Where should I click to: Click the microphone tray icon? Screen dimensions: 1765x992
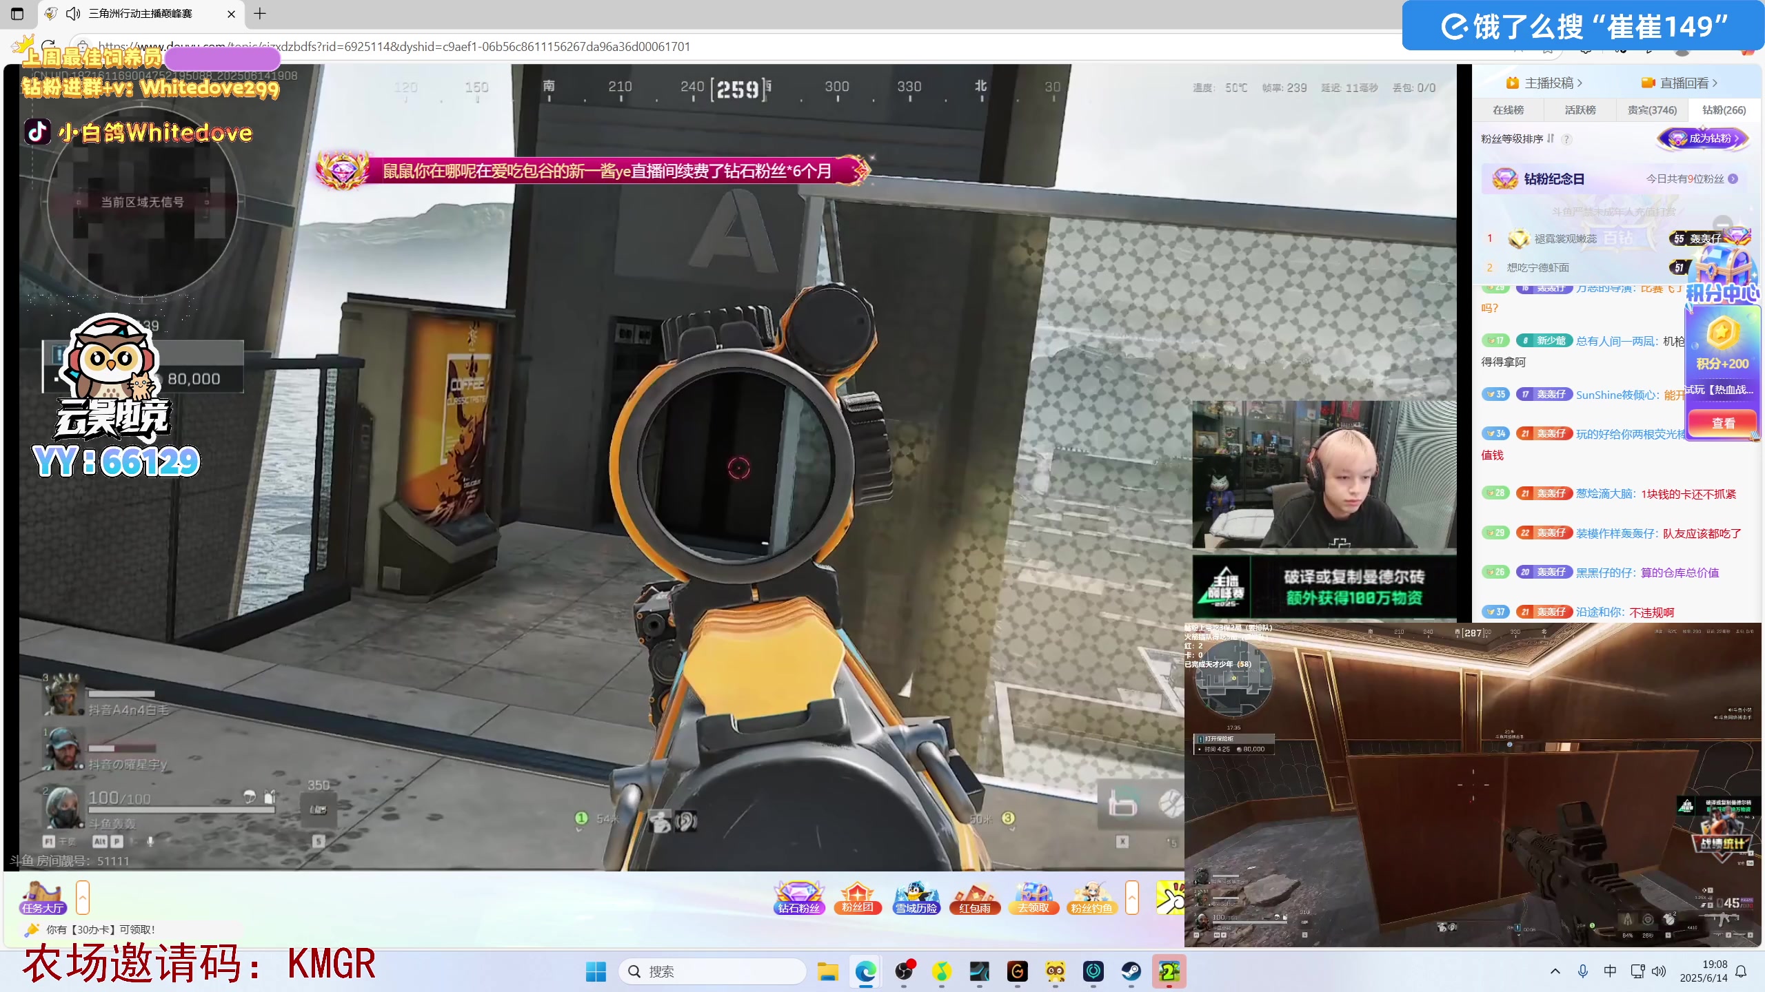coord(1582,971)
